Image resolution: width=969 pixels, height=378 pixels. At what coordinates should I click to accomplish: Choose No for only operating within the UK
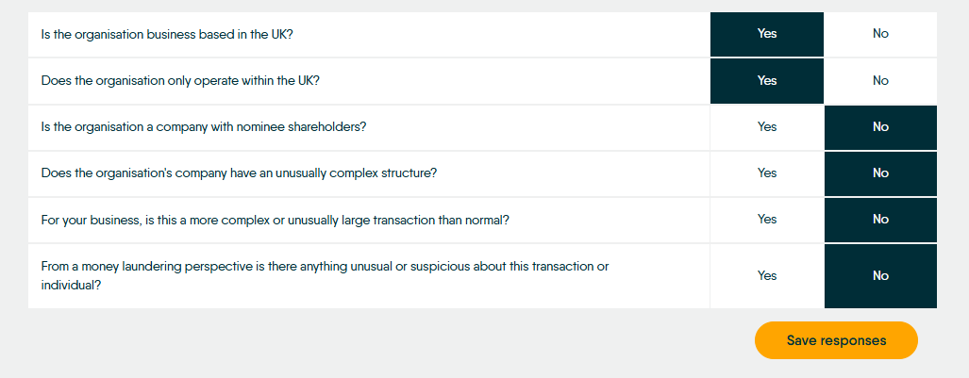[x=880, y=81]
